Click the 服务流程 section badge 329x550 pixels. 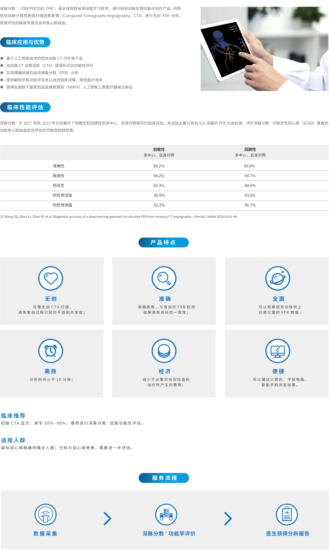164,478
